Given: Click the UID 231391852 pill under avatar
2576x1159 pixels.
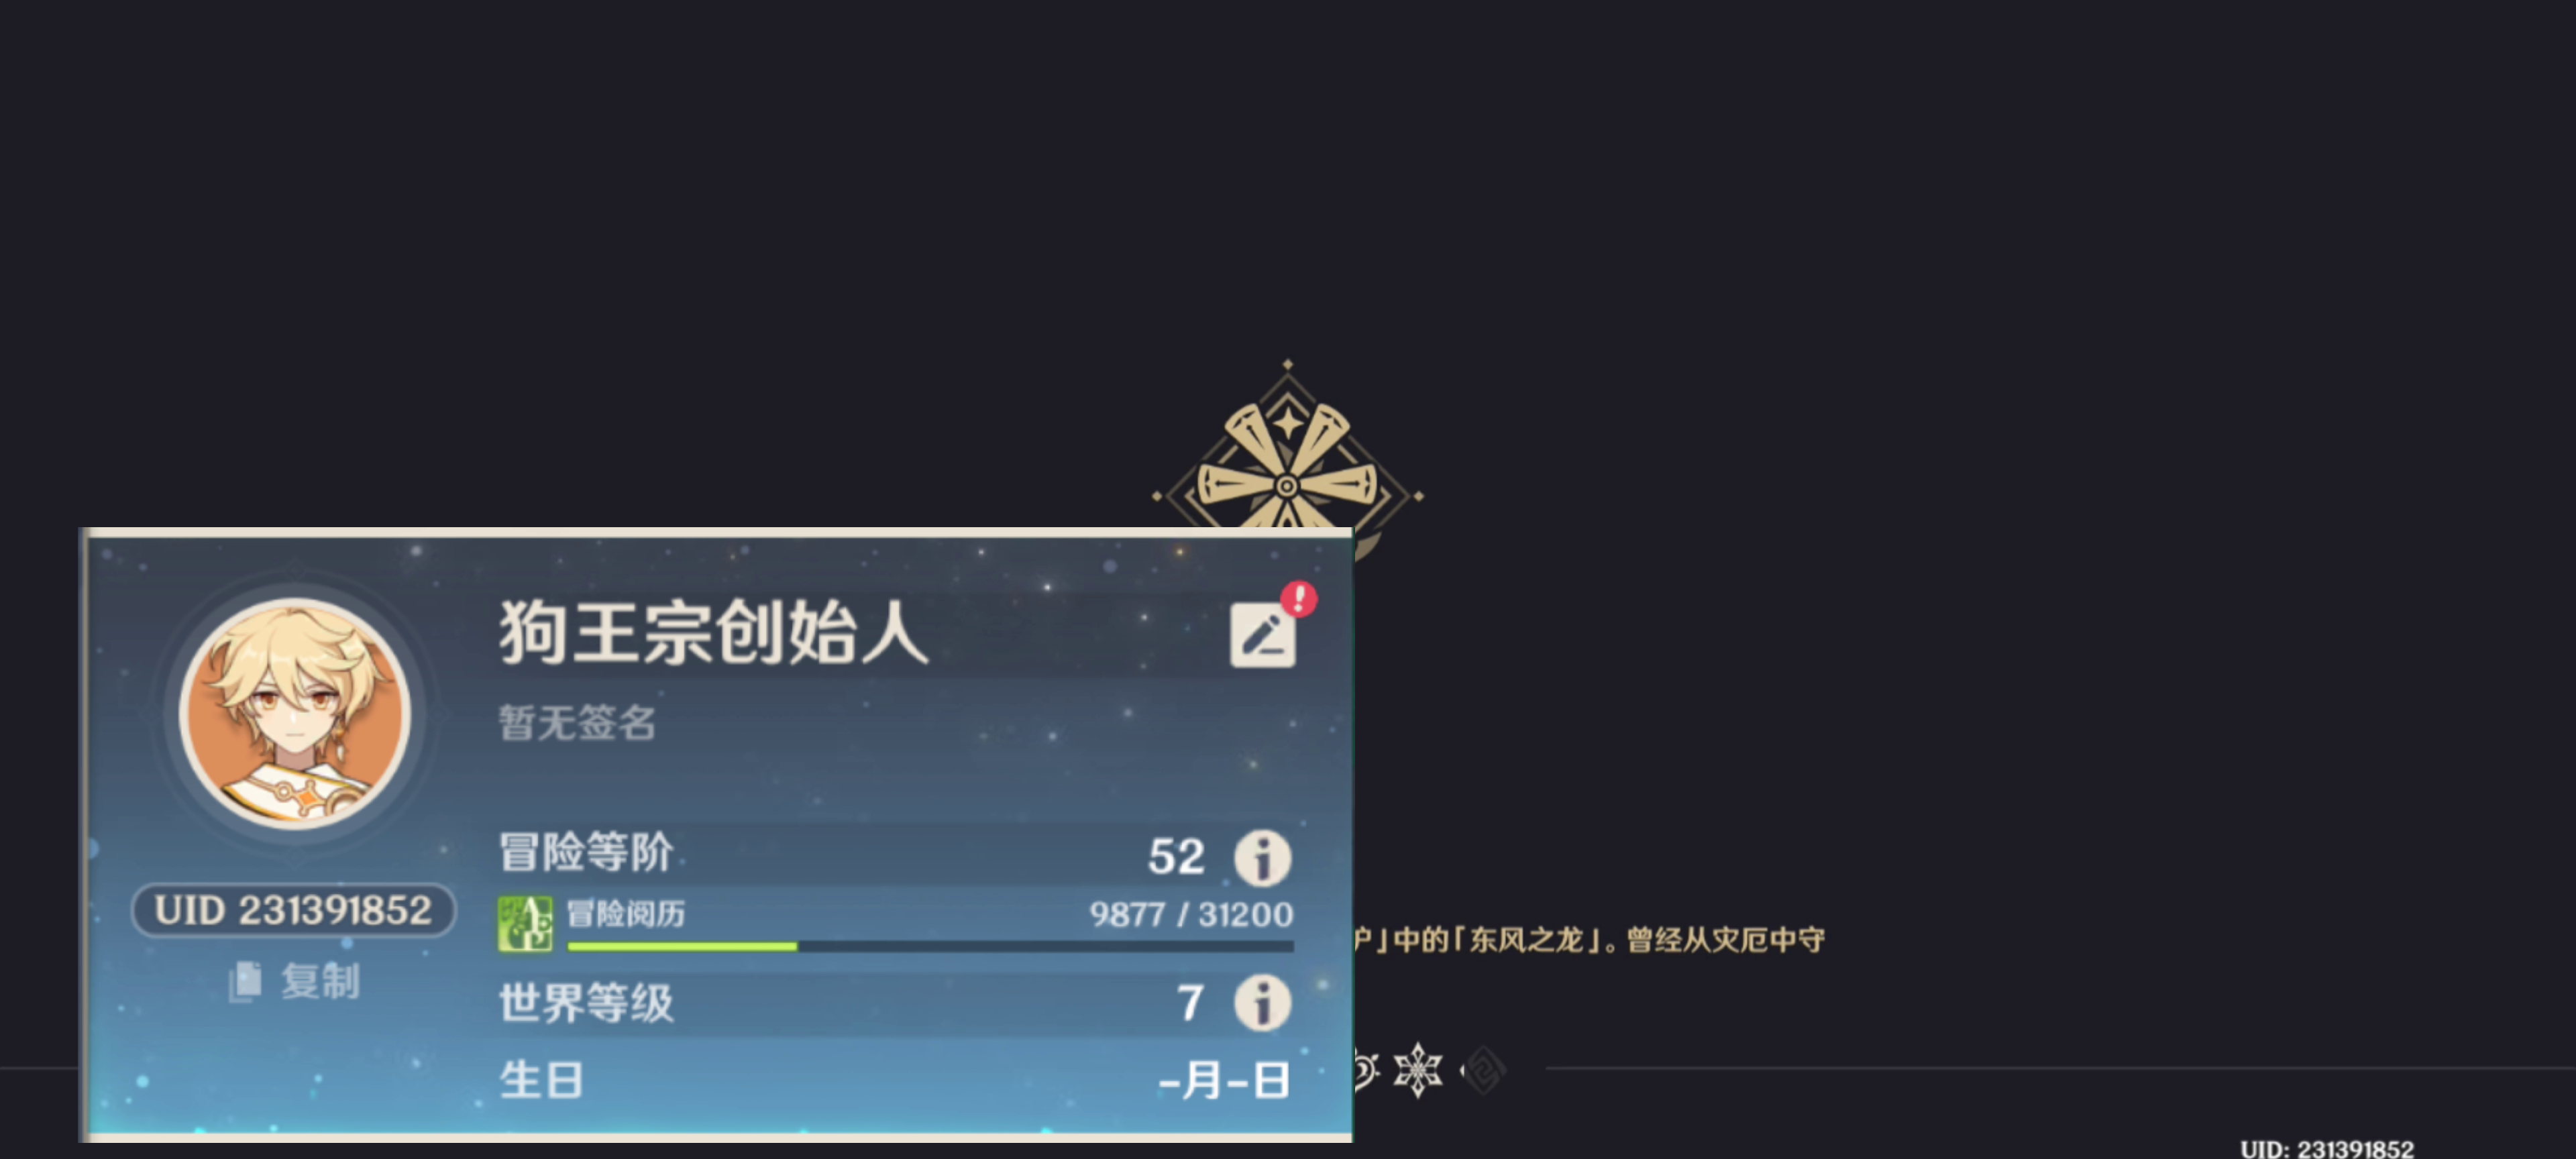Looking at the screenshot, I should point(293,910).
